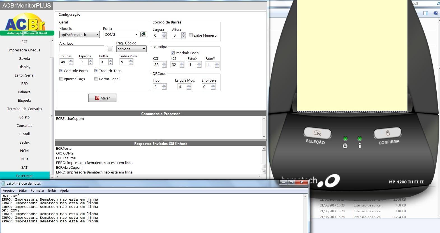The image size is (440, 233).
Task: Click the green info LED on the printer
Action: tap(360, 138)
